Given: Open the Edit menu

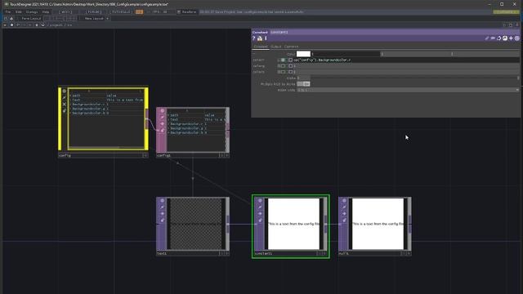Looking at the screenshot, I should 19,12.
